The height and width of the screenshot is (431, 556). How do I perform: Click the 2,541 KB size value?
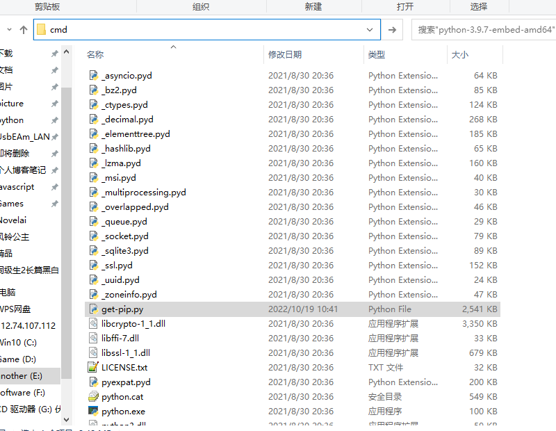pos(480,309)
